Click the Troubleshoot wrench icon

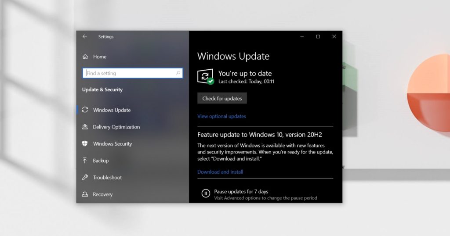[85, 178]
